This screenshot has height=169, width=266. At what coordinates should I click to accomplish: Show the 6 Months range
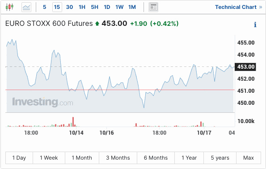(x=156, y=158)
